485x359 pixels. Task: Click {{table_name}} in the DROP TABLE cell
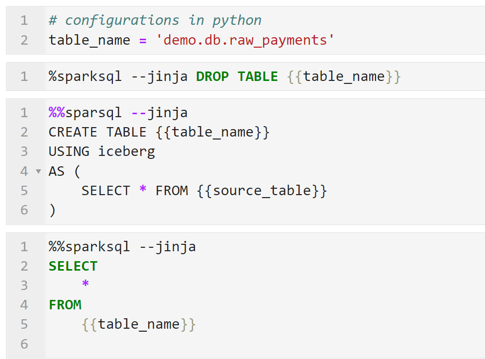pyautogui.click(x=344, y=76)
